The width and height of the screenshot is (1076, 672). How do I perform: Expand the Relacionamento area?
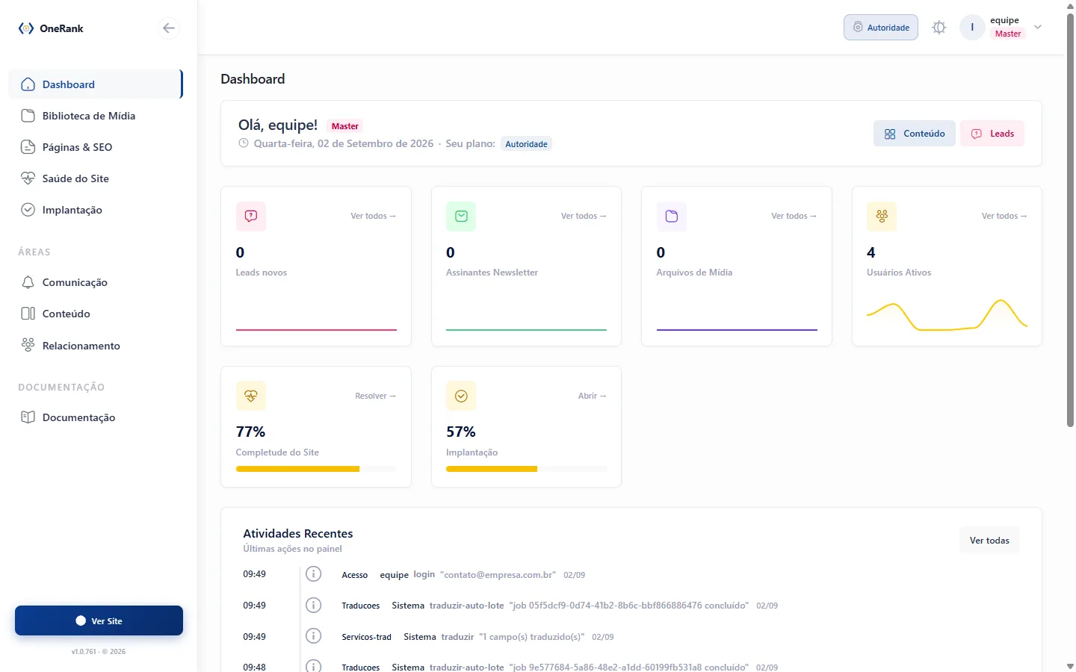(x=96, y=346)
